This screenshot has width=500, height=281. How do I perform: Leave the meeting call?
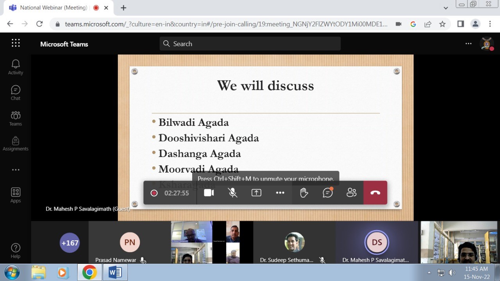pos(375,193)
